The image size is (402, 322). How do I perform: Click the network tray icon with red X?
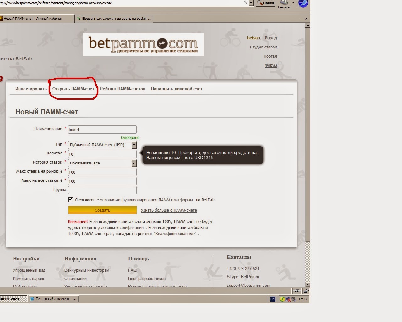click(x=288, y=299)
